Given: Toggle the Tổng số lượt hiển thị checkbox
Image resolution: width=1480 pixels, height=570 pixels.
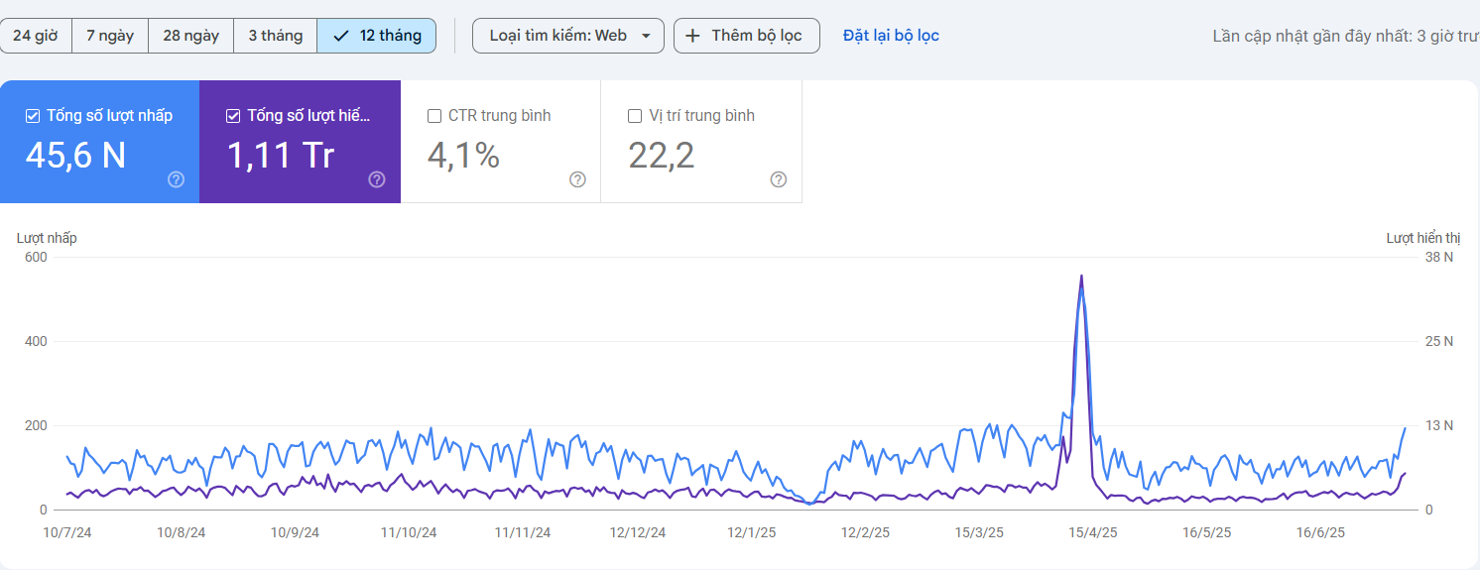Looking at the screenshot, I should [x=233, y=116].
